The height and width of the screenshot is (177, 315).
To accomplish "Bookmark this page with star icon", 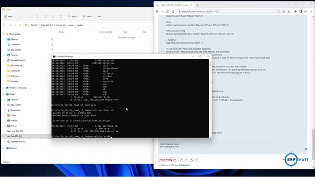I will (289, 12).
